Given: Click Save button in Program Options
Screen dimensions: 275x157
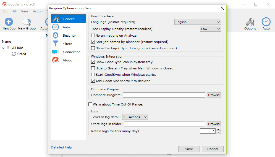Looking at the screenshot, I should click(189, 149).
